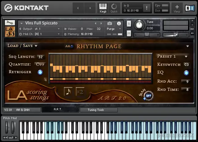Image resolution: width=198 pixels, height=142 pixels.
Task: Click the Pitch wheel on the left
Action: (x=7, y=127)
